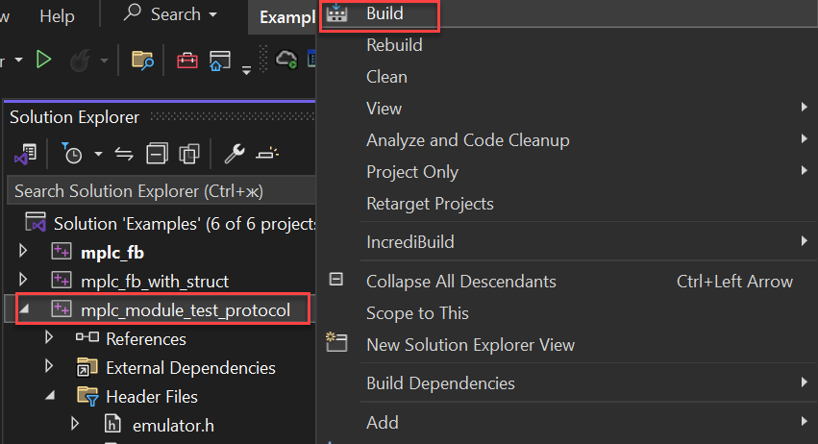Image resolution: width=818 pixels, height=444 pixels.
Task: Choose Build from the context menu
Action: coord(384,13)
